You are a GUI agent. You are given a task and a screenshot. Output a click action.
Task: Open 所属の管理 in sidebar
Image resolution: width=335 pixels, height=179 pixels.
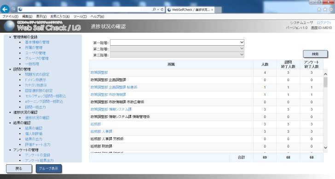coord(34,48)
